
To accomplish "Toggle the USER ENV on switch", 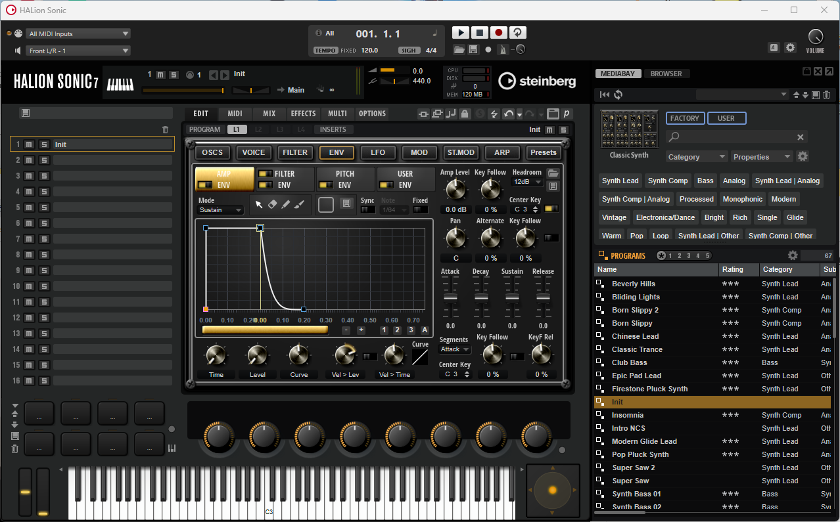I will pyautogui.click(x=386, y=185).
